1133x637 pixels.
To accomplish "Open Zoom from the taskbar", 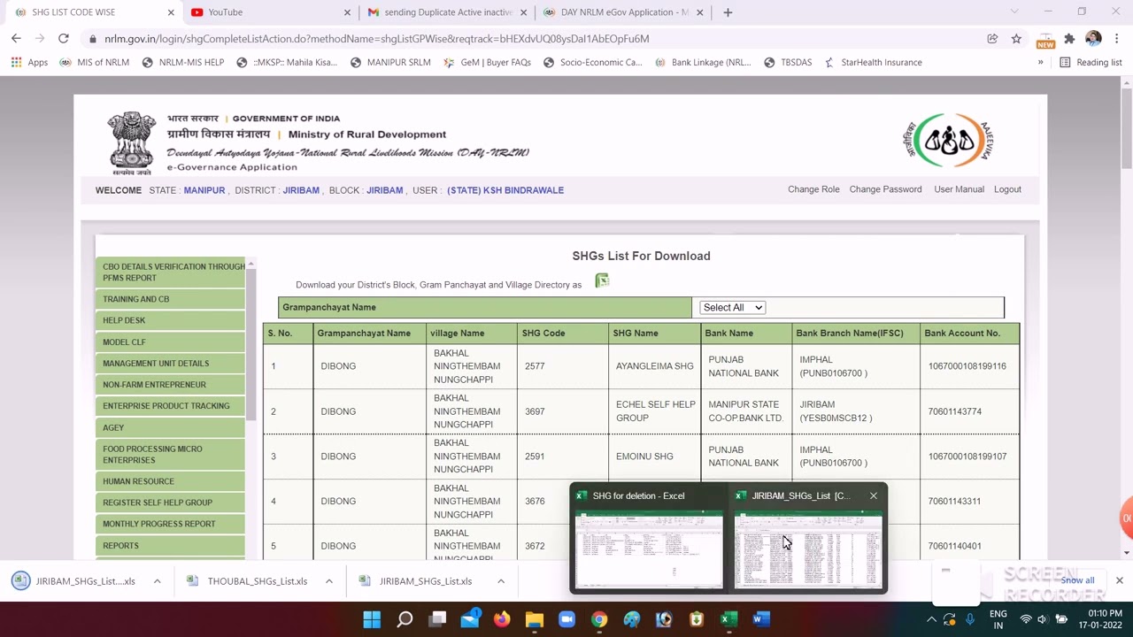I will tap(566, 619).
